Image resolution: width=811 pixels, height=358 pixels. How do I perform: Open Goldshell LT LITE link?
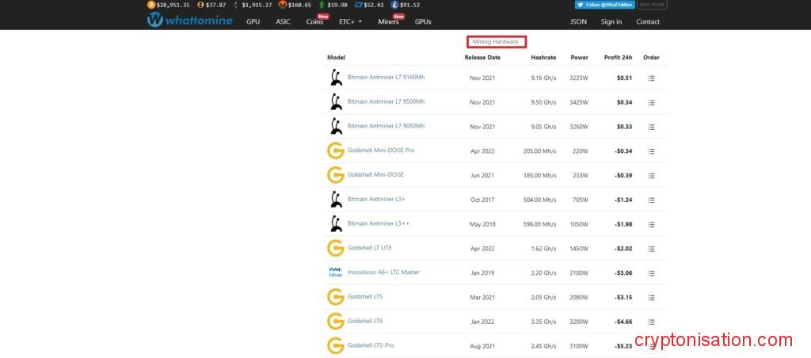pyautogui.click(x=369, y=248)
